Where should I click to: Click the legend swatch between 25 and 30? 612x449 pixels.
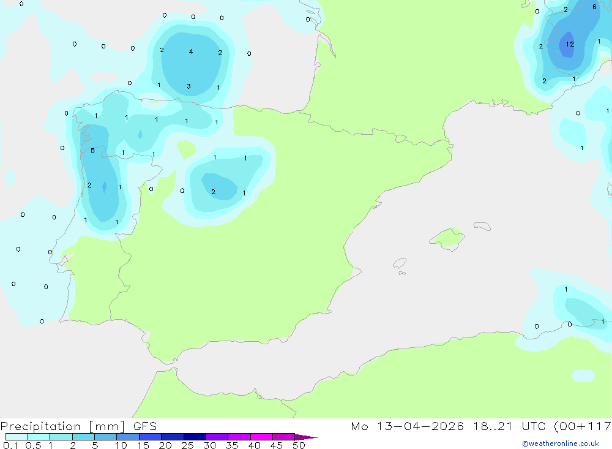195,437
